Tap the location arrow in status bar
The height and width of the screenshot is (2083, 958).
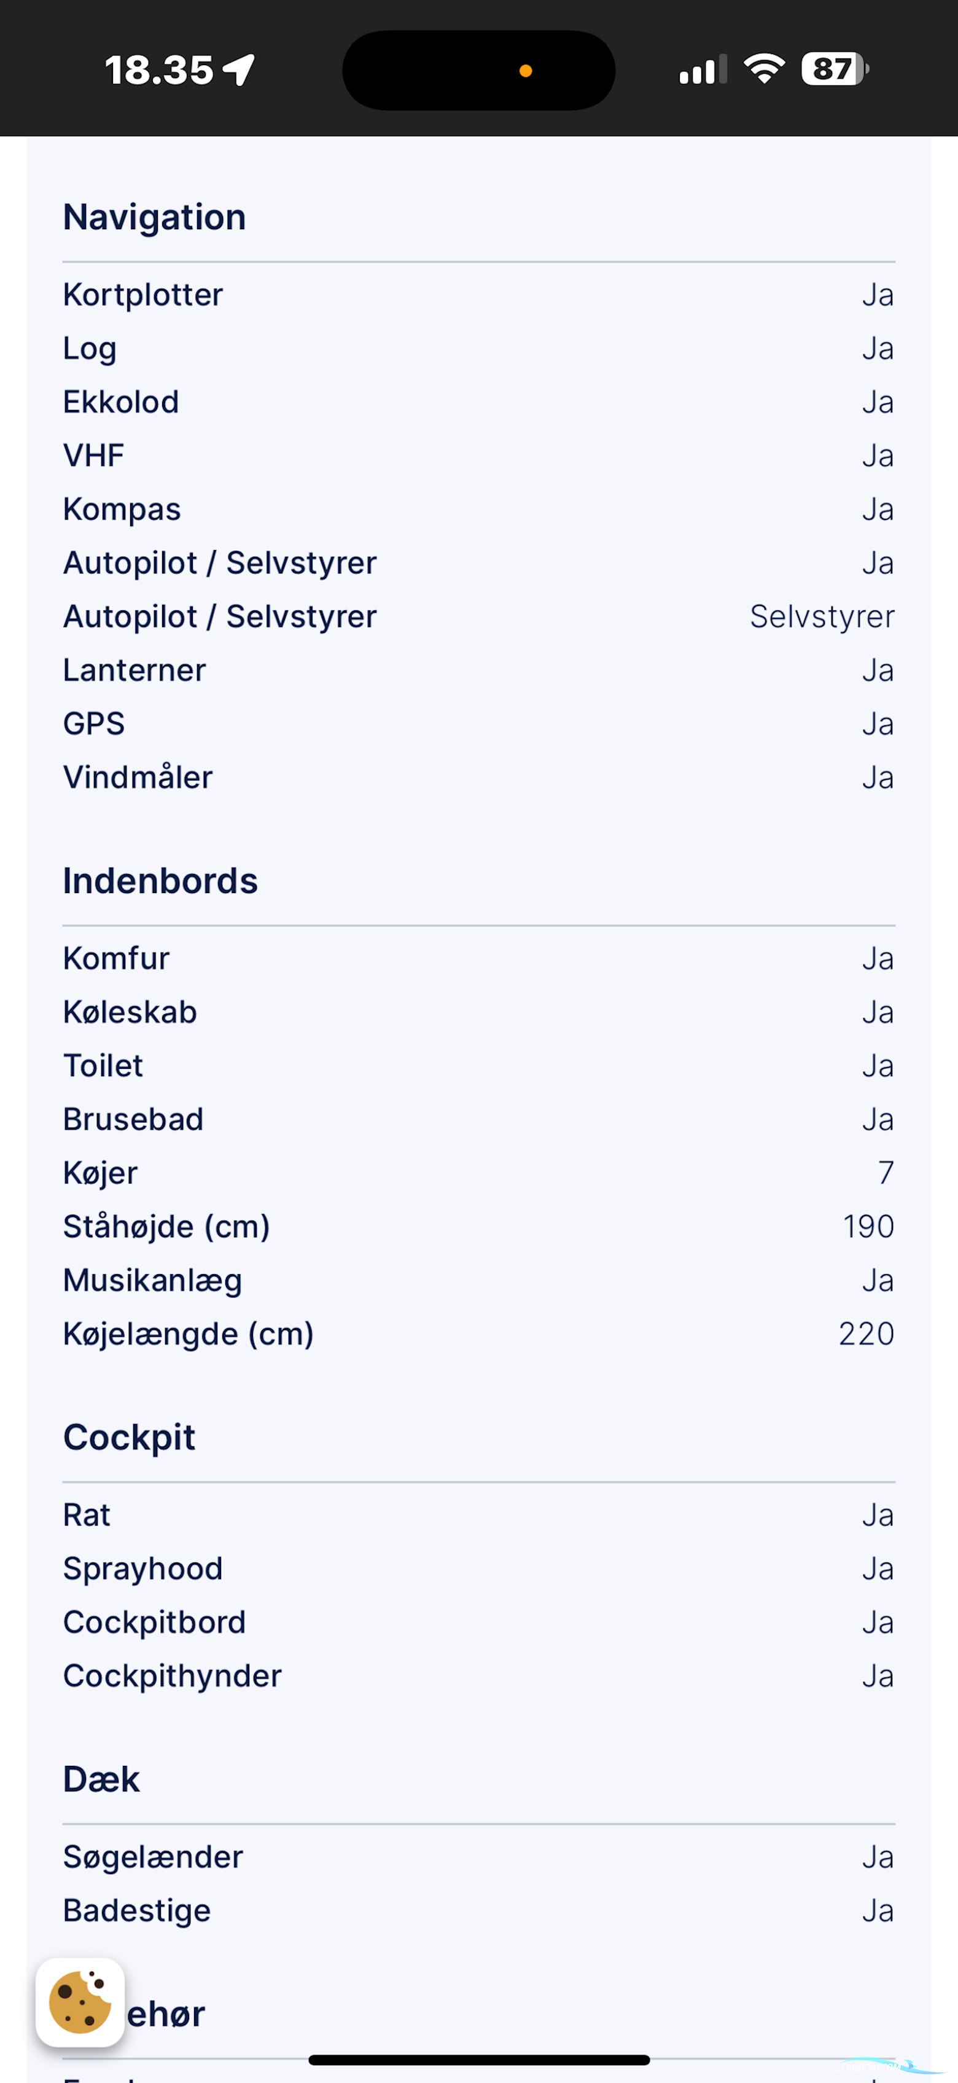point(240,69)
